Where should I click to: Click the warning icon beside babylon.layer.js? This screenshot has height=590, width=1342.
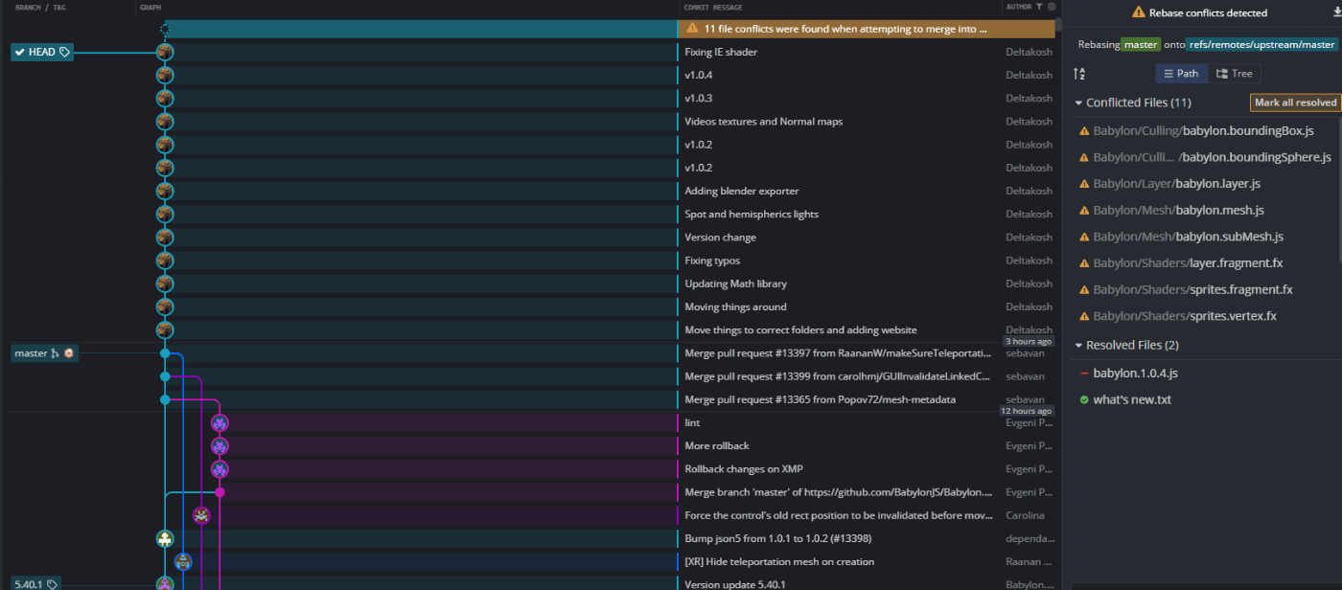tap(1084, 184)
